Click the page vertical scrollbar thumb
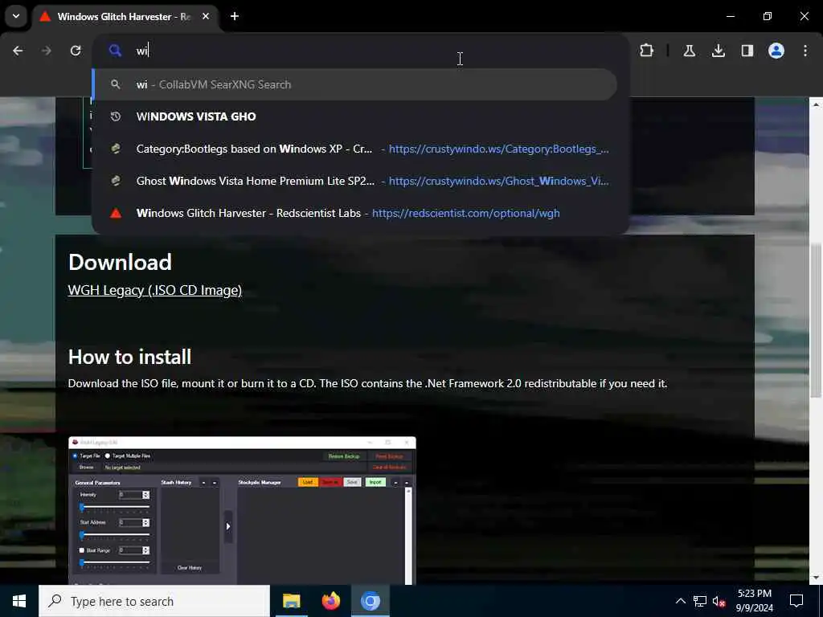The width and height of the screenshot is (823, 617). pos(816,321)
